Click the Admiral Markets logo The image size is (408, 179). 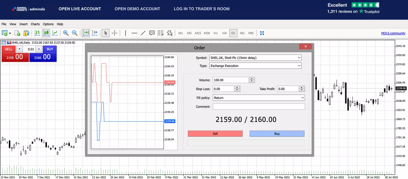28,9
